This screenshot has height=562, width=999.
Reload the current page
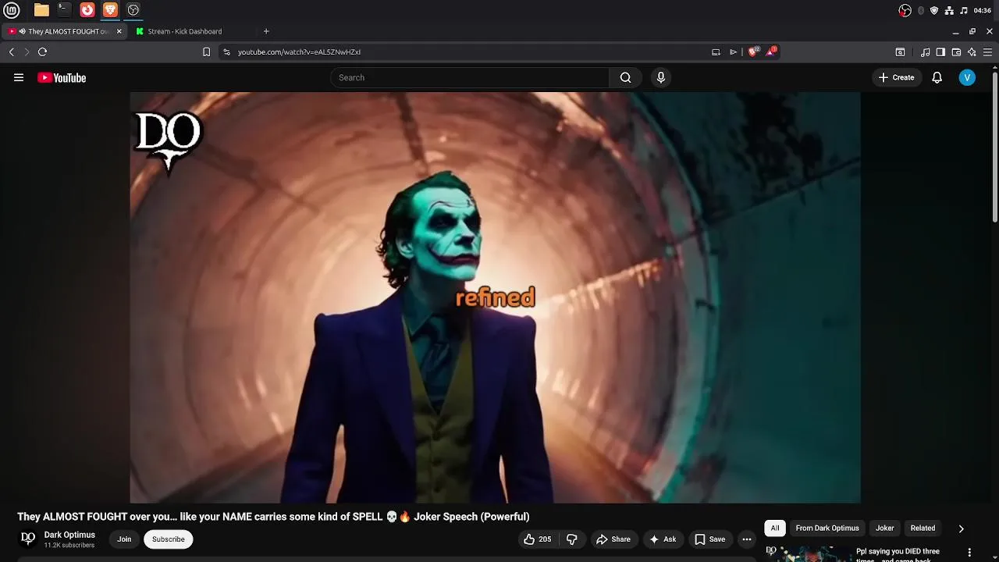point(42,52)
